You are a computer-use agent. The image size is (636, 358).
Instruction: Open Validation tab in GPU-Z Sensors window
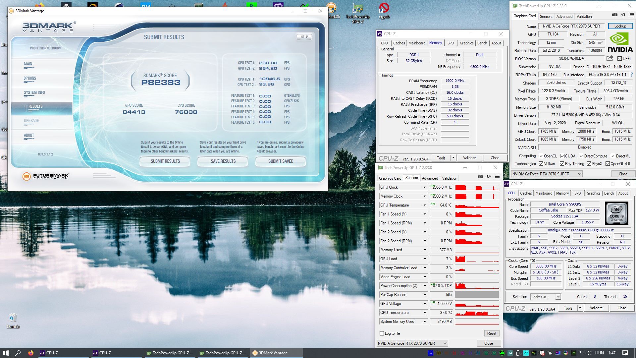point(450,178)
